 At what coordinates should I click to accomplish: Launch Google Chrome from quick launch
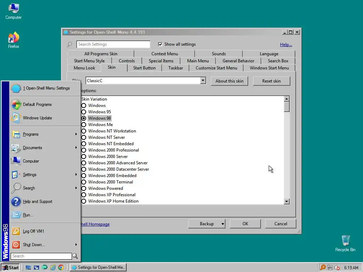[61, 267]
